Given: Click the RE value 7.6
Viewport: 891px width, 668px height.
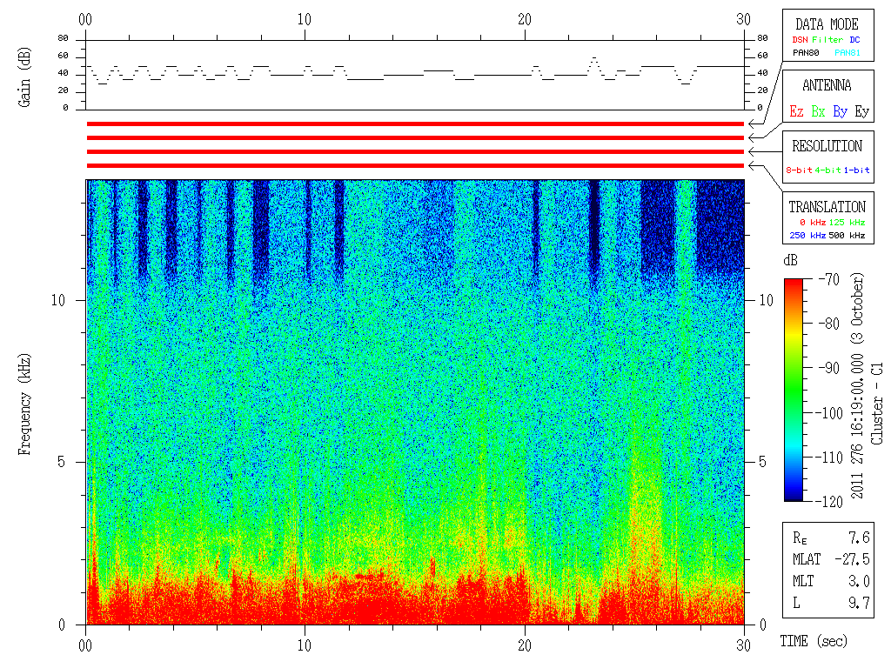Looking at the screenshot, I should click(x=859, y=538).
